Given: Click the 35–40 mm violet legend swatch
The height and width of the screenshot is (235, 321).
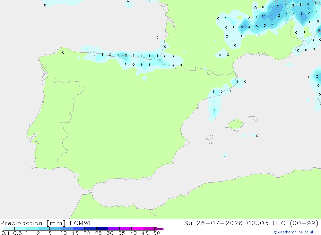Looking at the screenshot, I should coord(125,229).
